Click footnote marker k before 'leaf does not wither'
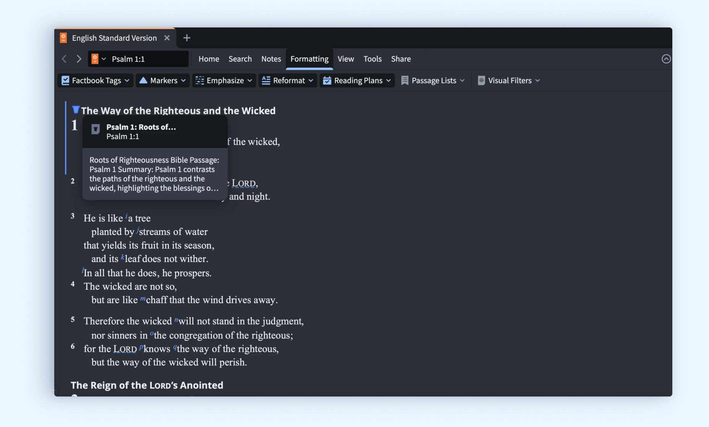The height and width of the screenshot is (427, 709). [x=123, y=257]
